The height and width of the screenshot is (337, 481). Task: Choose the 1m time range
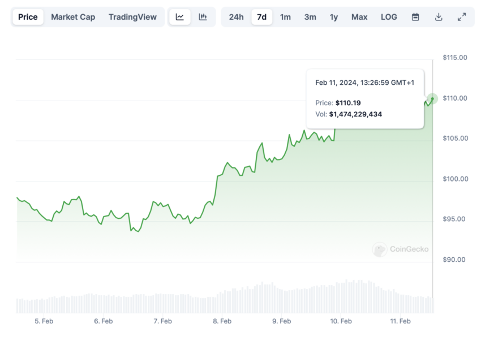tap(285, 17)
